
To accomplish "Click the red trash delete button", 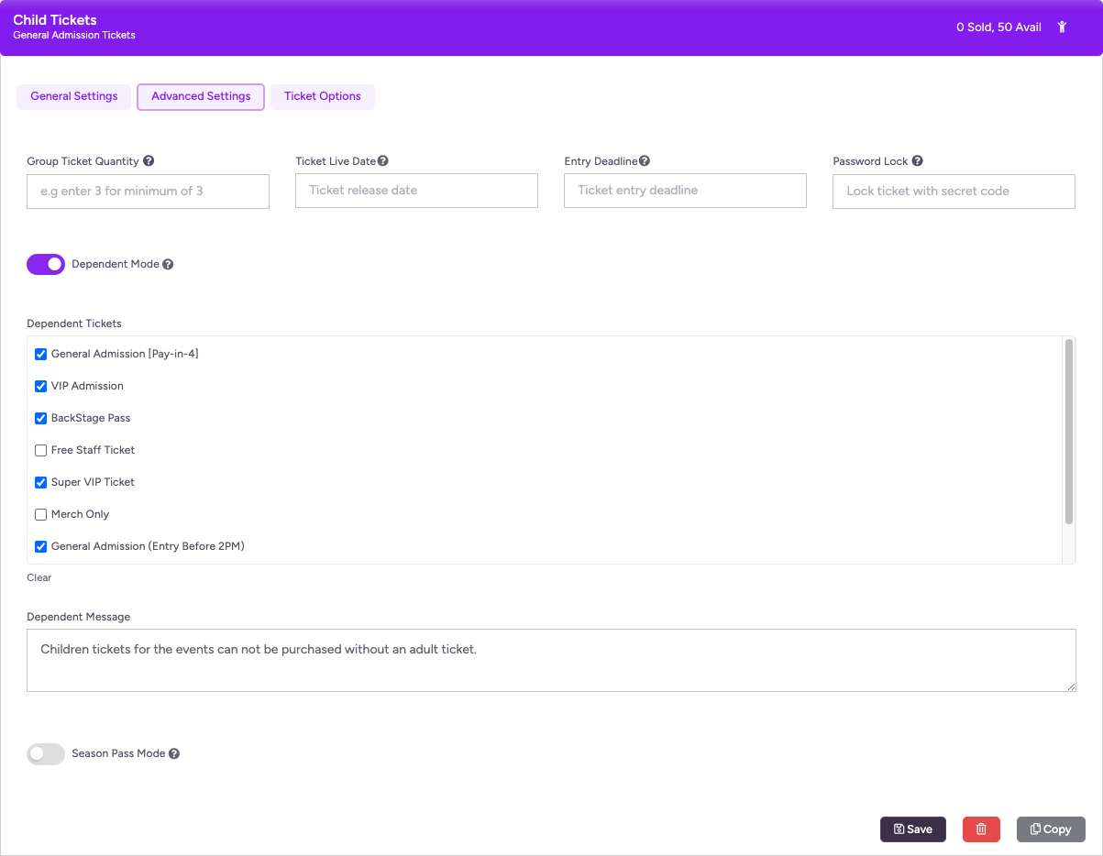I will coord(981,829).
